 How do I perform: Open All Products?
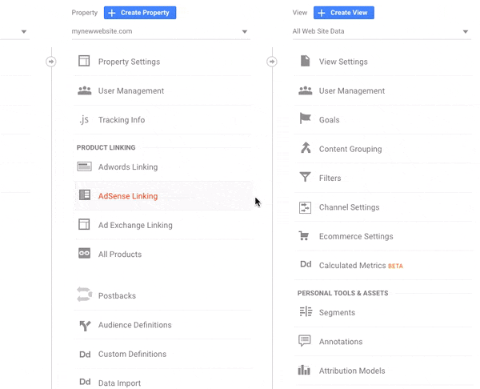tap(120, 255)
